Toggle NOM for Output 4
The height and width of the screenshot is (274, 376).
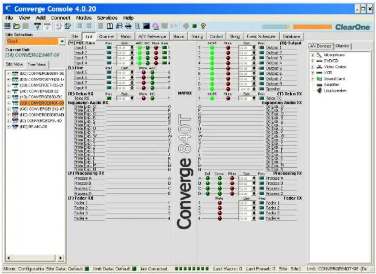(x=212, y=63)
